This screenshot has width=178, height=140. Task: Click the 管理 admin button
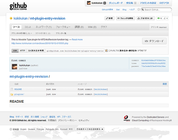tap(109, 18)
